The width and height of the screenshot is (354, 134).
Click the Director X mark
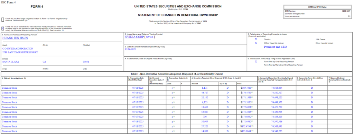pos(256,39)
